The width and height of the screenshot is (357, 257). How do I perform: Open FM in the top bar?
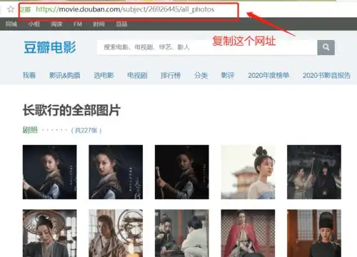pos(78,24)
